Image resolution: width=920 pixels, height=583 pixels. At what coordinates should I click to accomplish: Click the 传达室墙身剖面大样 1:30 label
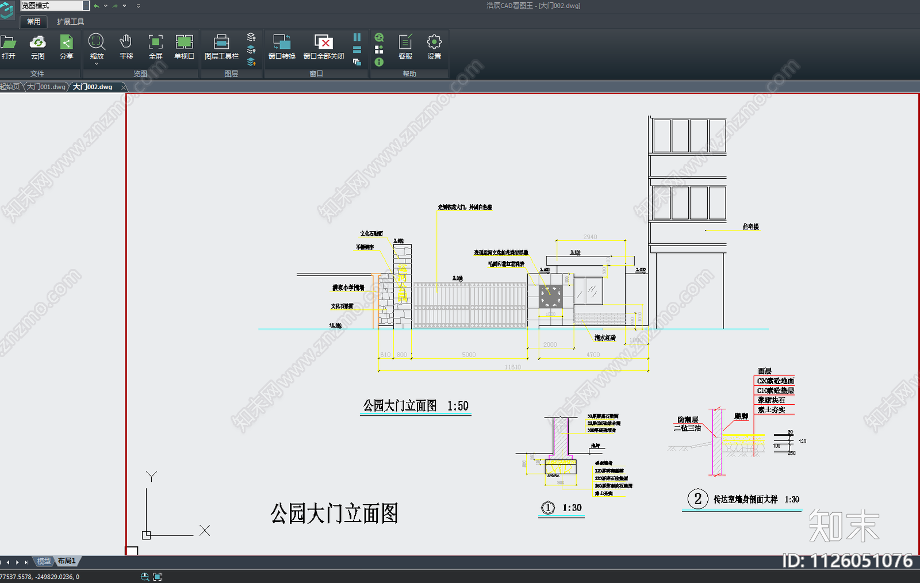coord(756,500)
